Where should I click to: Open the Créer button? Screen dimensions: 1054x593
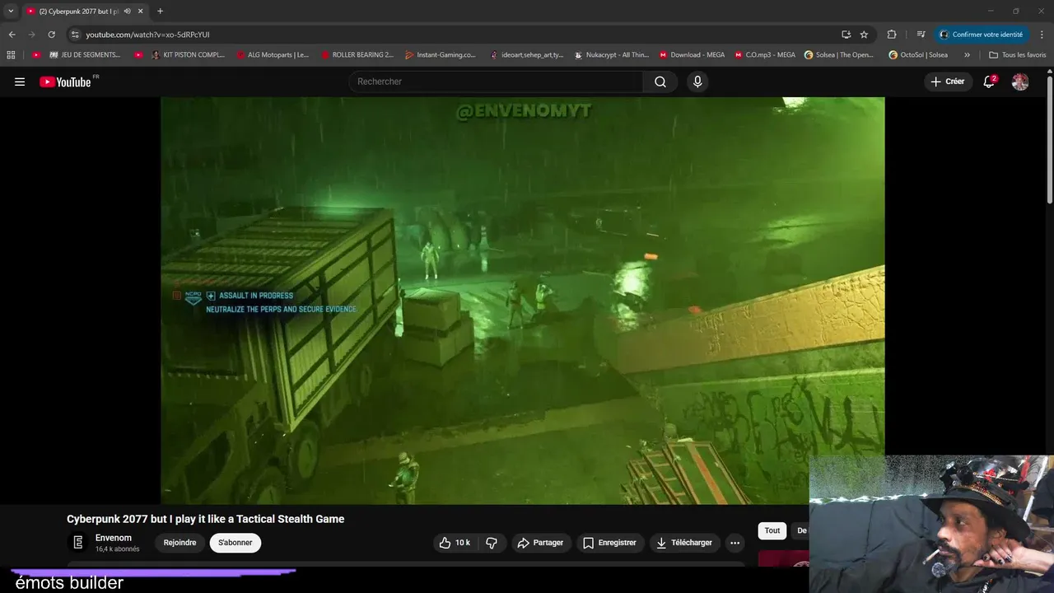(x=948, y=82)
